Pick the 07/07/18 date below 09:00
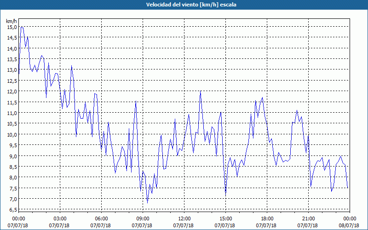Image resolution: width=368 pixels, height=230 pixels. click(142, 225)
